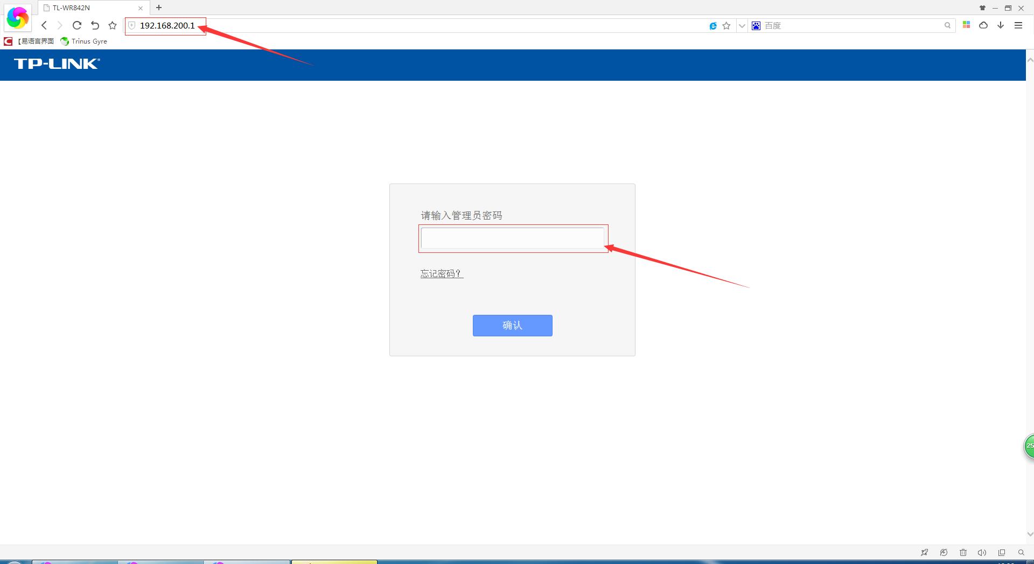Toggle page sound with speaker icon
The height and width of the screenshot is (564, 1034).
pos(982,553)
